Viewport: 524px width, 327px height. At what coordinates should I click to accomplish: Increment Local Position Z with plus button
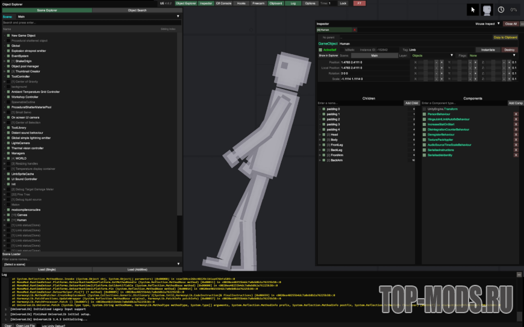509,68
